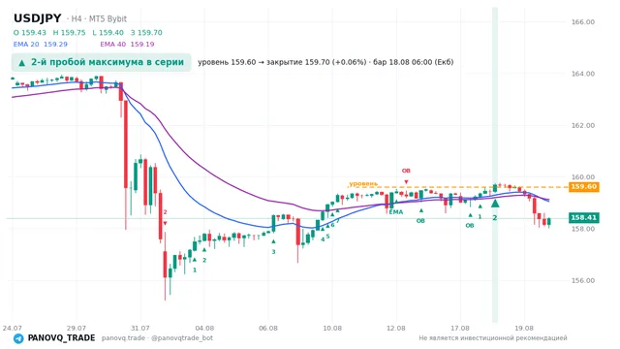620x349 pixels.
Task: Select the open value 'O 159.43'
Action: tap(30, 32)
